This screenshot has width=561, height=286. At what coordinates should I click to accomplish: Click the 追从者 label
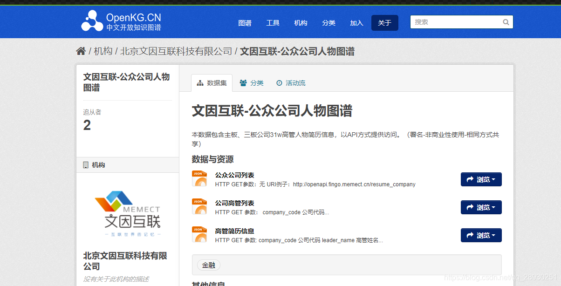pos(92,112)
